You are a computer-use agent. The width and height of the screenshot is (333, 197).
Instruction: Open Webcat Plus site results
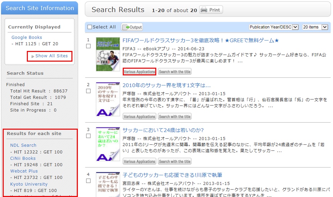[24, 171]
